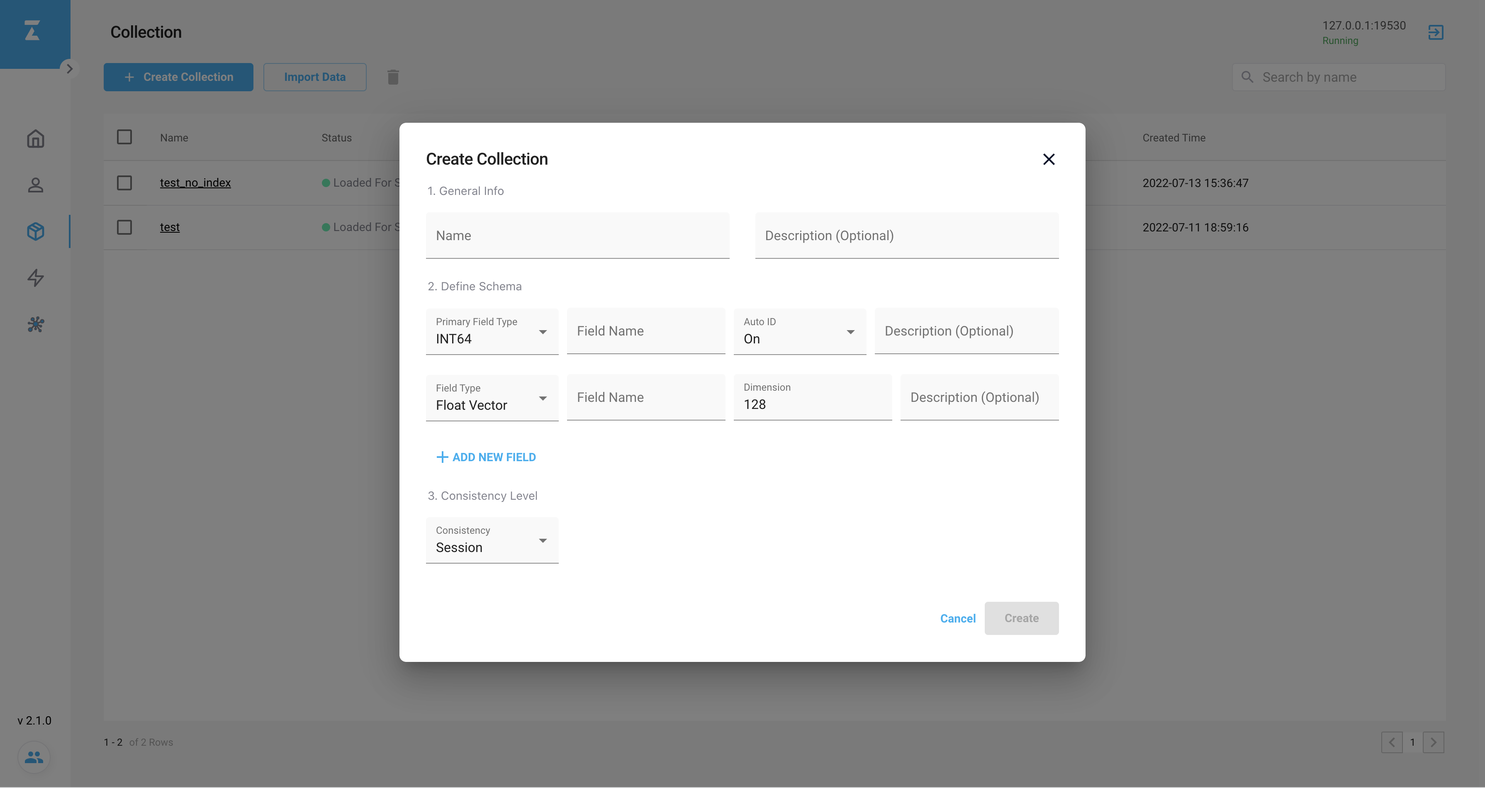Viewport: 1485px width, 788px height.
Task: Check the test collection row checkbox
Action: [124, 227]
